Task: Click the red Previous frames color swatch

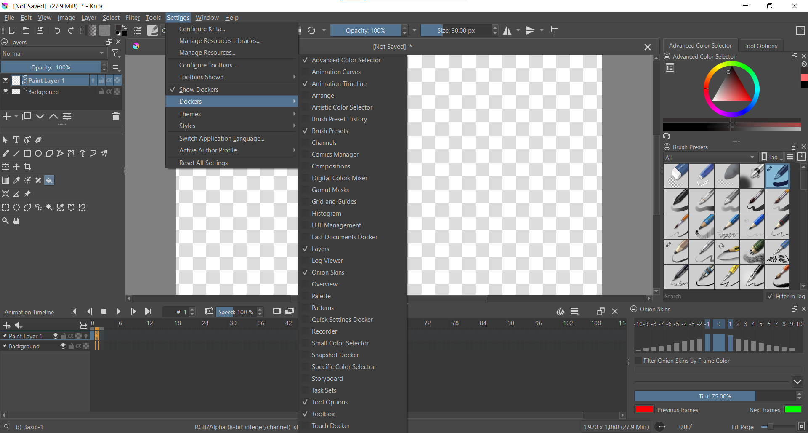Action: coord(644,410)
